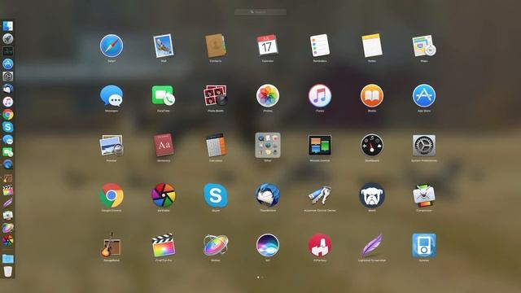Image resolution: width=521 pixels, height=293 pixels.
Task: Open Motion in the Launchpad grid
Action: click(215, 245)
